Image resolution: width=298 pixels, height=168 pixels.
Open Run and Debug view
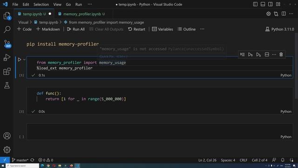click(x=7, y=57)
